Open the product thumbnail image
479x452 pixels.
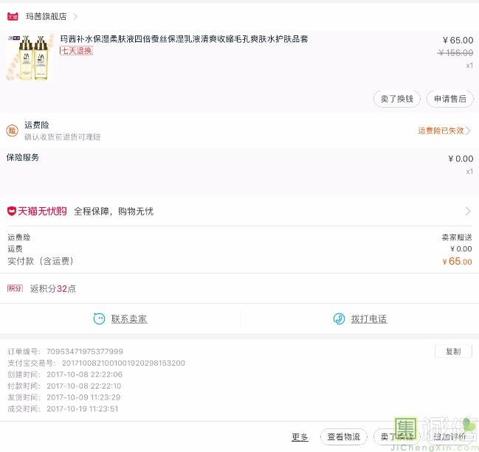[x=30, y=57]
